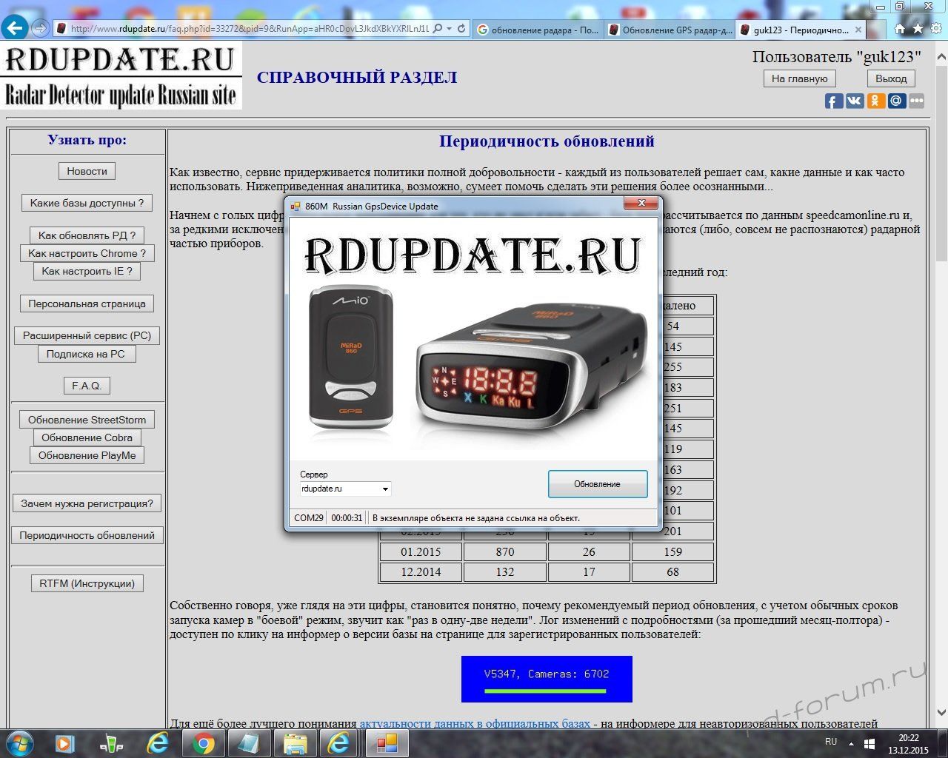The height and width of the screenshot is (758, 948).
Task: Open 'Как обновлять РД ?' section
Action: (87, 235)
